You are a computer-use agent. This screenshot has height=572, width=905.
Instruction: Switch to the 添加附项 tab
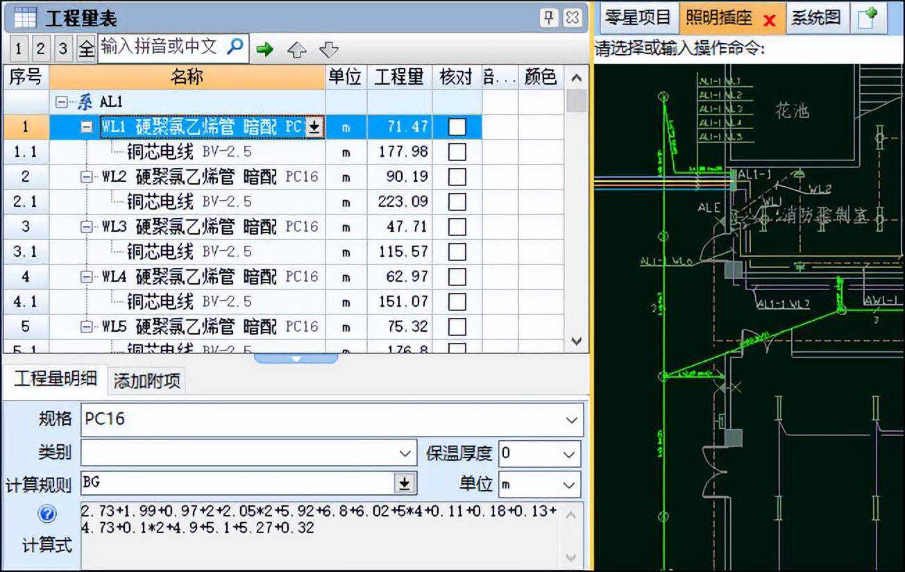(x=146, y=380)
